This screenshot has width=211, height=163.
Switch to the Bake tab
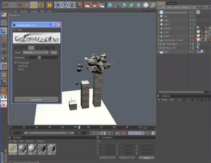[51, 48]
